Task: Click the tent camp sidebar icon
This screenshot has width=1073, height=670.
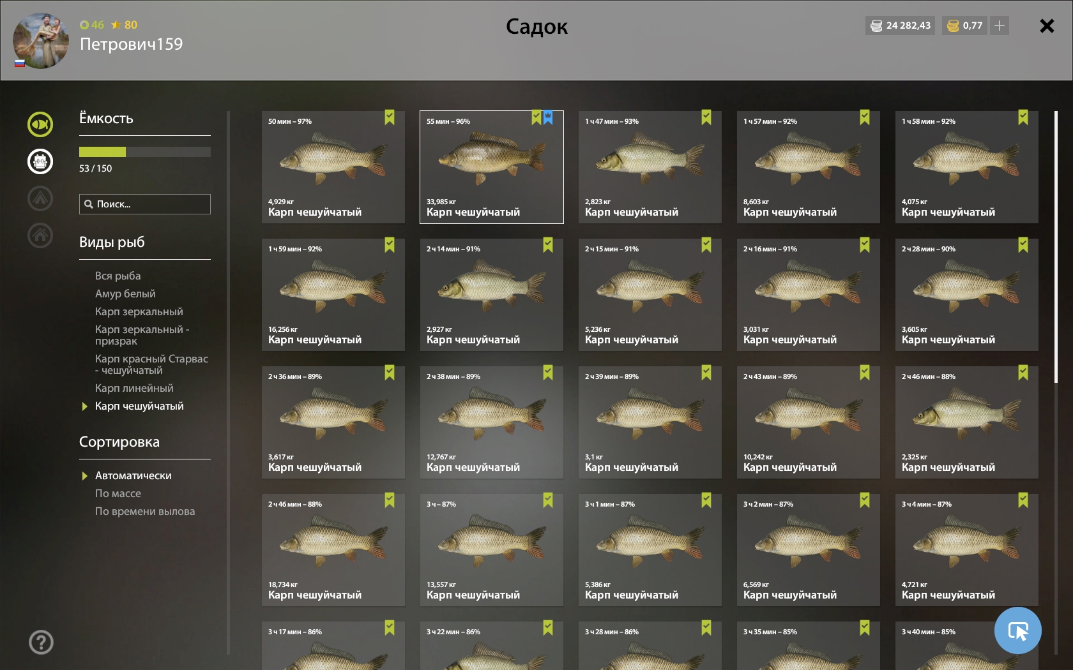Action: point(40,198)
